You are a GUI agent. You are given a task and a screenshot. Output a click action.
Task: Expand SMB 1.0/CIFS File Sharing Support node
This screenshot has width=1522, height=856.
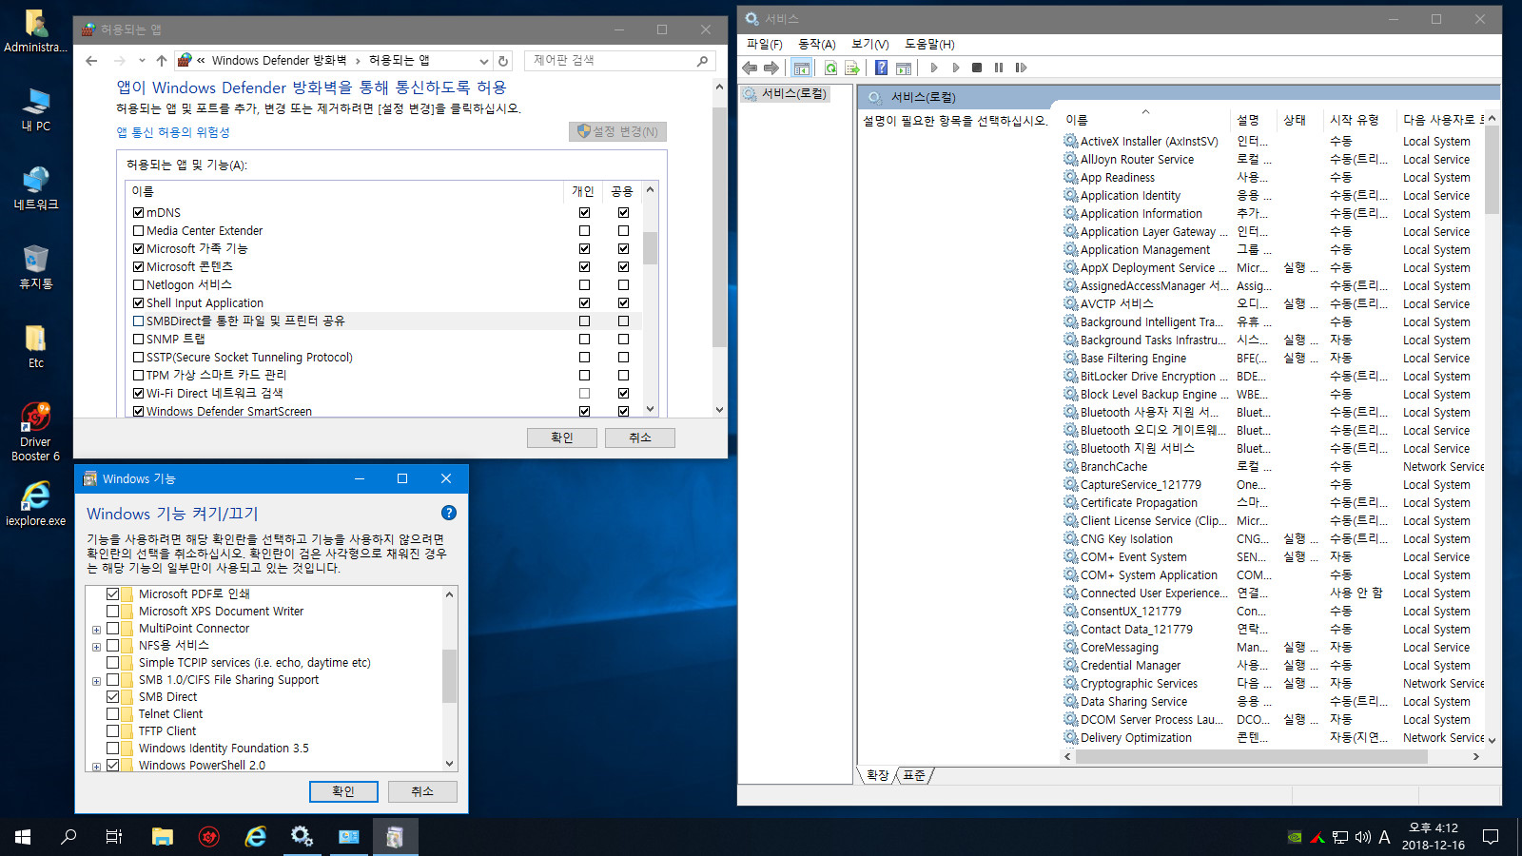coord(96,681)
